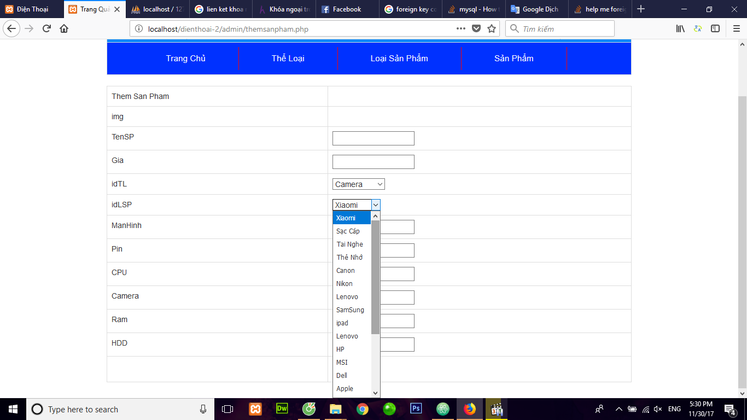
Task: Switch to the Google Dịch tab
Action: (x=536, y=9)
